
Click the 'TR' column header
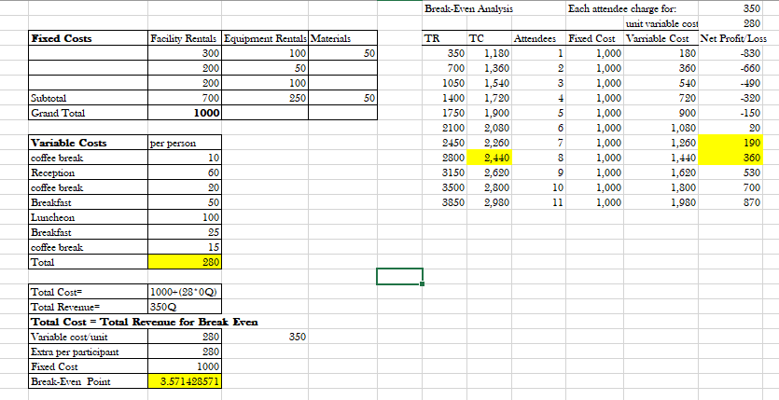[444, 38]
